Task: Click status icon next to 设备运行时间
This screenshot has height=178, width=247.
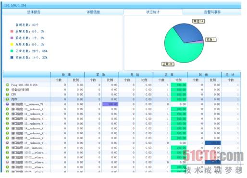Action: click(x=7, y=89)
